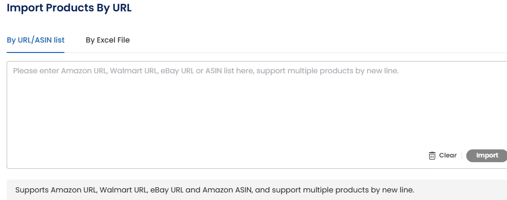Focus the URL or ASIN list text area
The height and width of the screenshot is (200, 507).
pyautogui.click(x=257, y=114)
